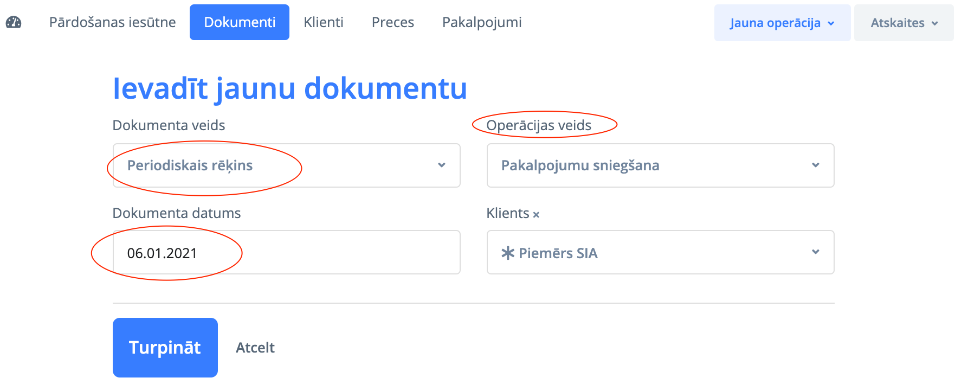The height and width of the screenshot is (384, 955).
Task: Go to Pārdošanas iesūtne
Action: [x=112, y=22]
